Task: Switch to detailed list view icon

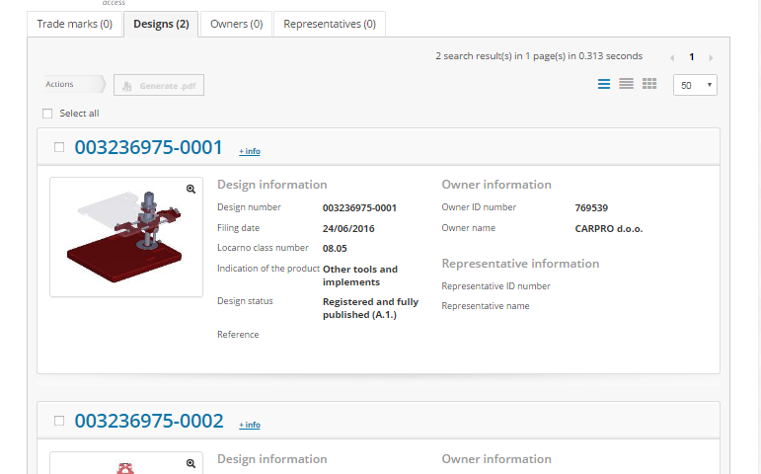Action: click(604, 85)
